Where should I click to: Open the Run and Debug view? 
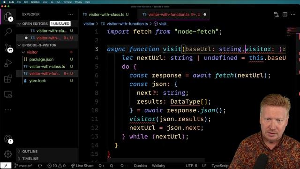8,63
